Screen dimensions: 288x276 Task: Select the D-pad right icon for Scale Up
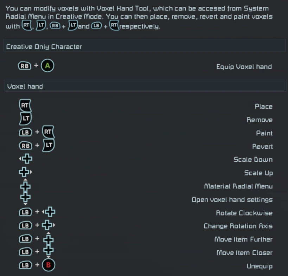25,172
